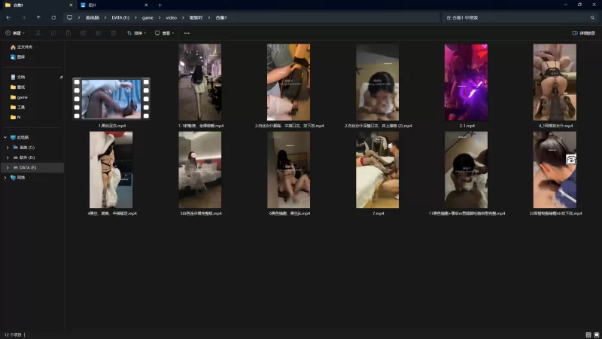Open the three-dot See more menu

[187, 33]
